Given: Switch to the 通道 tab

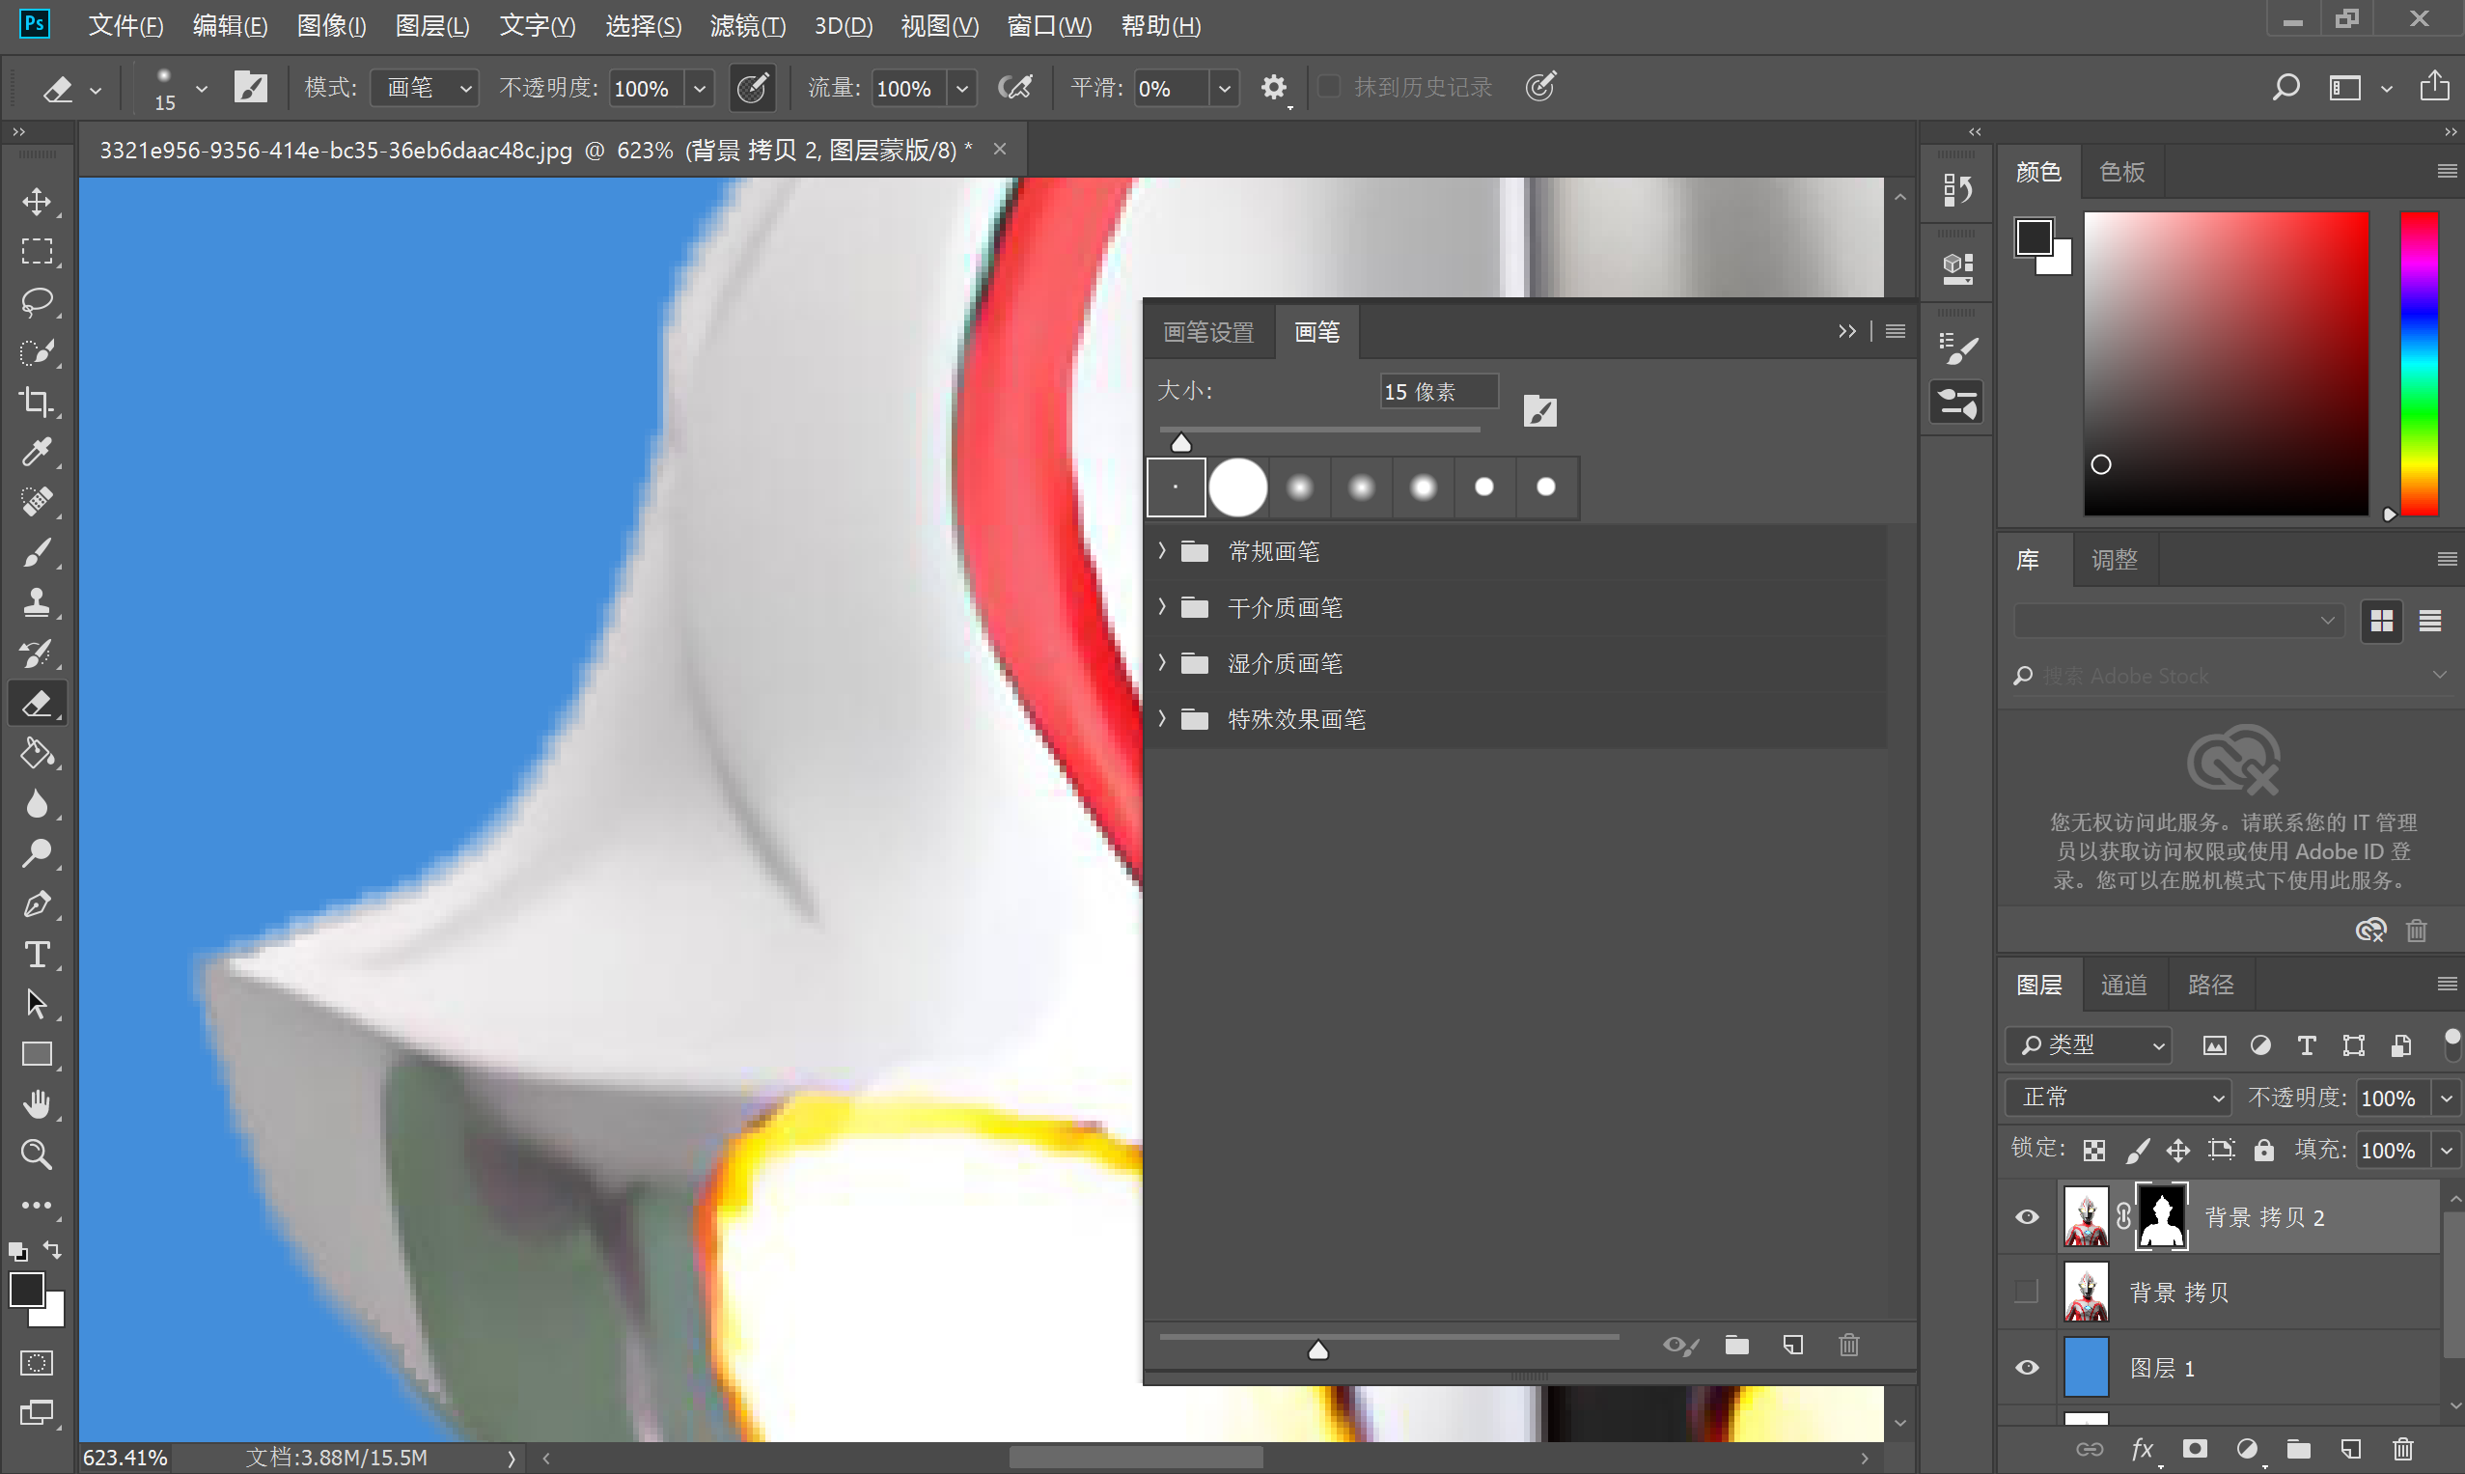Looking at the screenshot, I should [2123, 985].
